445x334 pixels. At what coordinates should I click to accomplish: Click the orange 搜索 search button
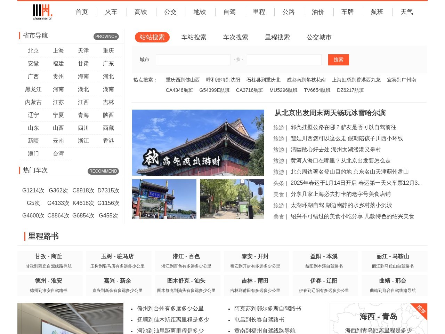[x=338, y=59]
